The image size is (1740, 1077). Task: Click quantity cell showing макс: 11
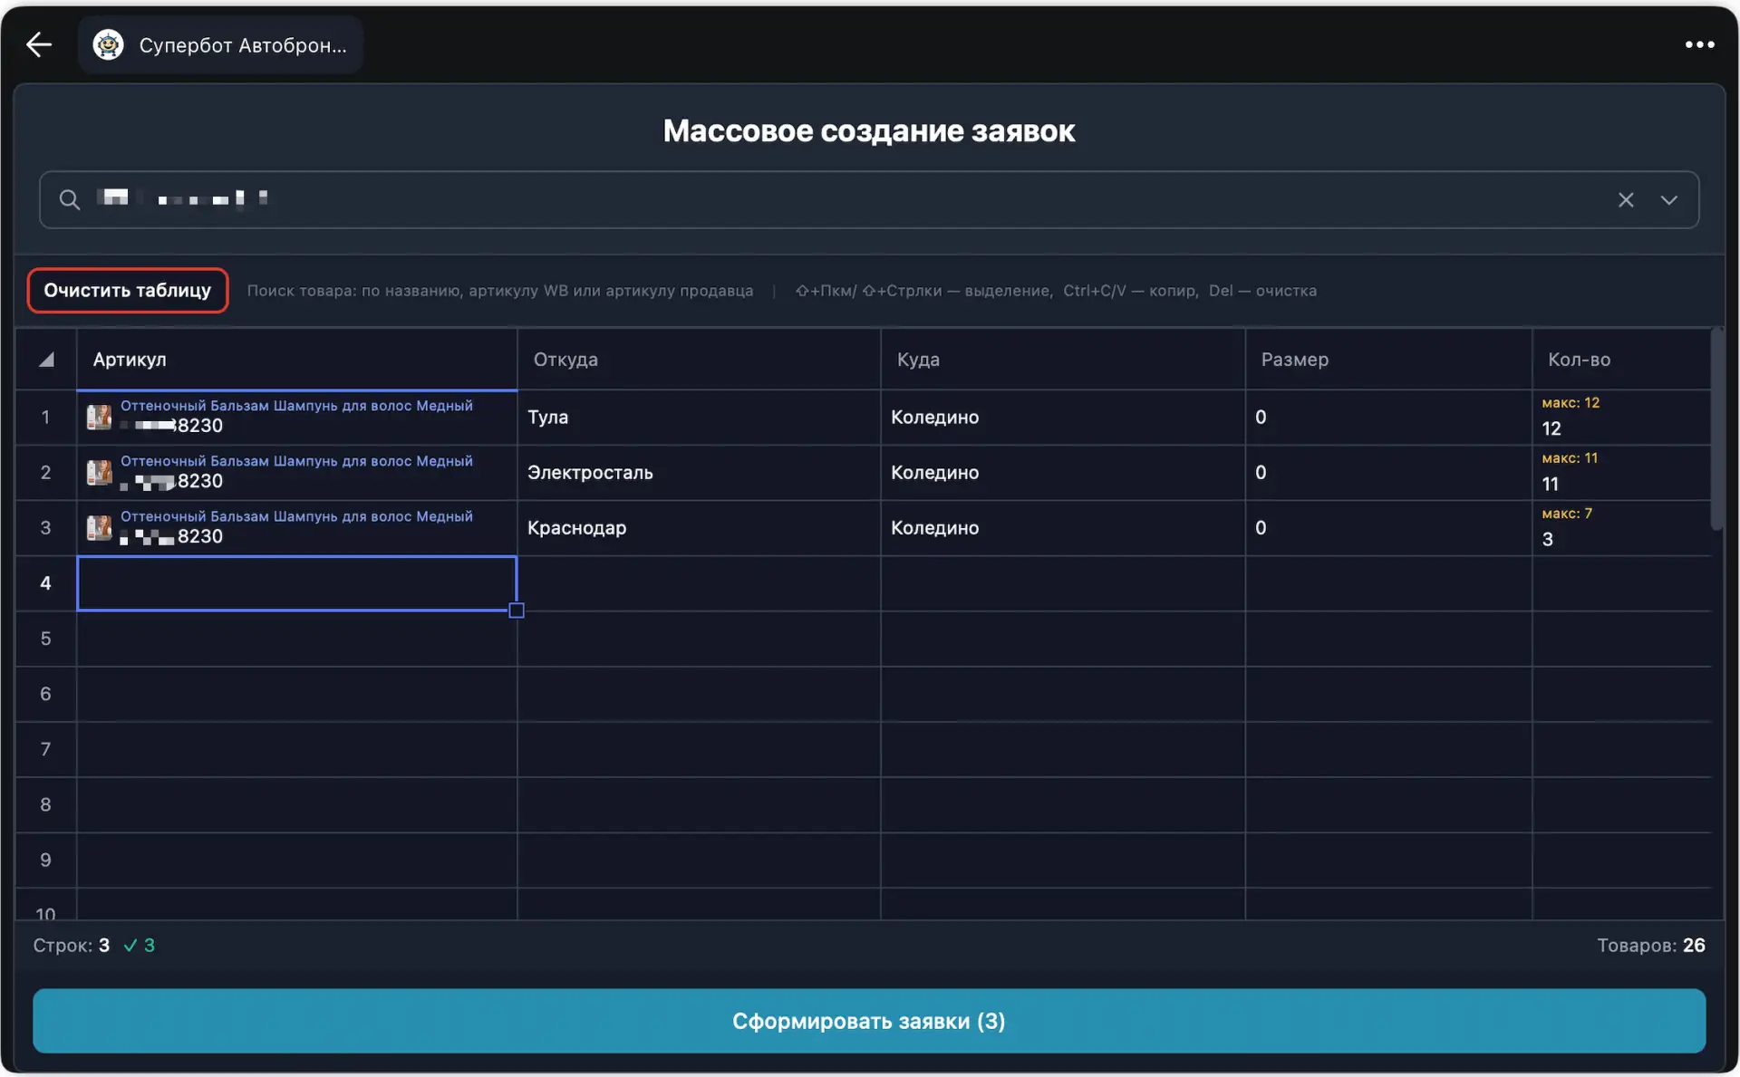tap(1618, 473)
